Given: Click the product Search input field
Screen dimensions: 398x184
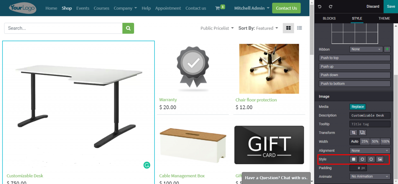Looking at the screenshot, I should click(63, 28).
